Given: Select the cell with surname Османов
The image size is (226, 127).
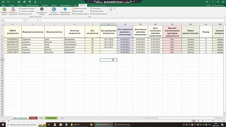Looking at the screenshot, I should pos(33,49).
